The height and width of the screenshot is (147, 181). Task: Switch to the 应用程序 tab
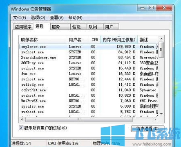(x=23, y=27)
